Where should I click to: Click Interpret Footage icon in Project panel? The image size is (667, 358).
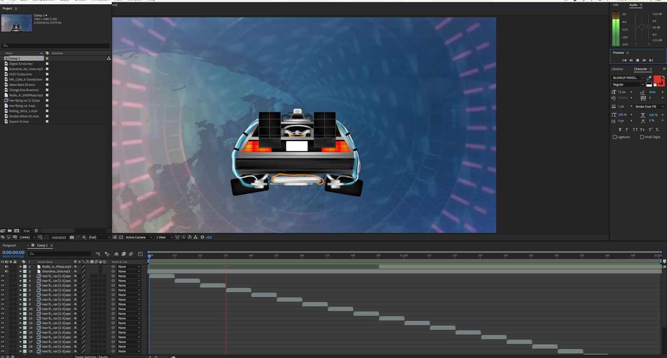pos(3,231)
